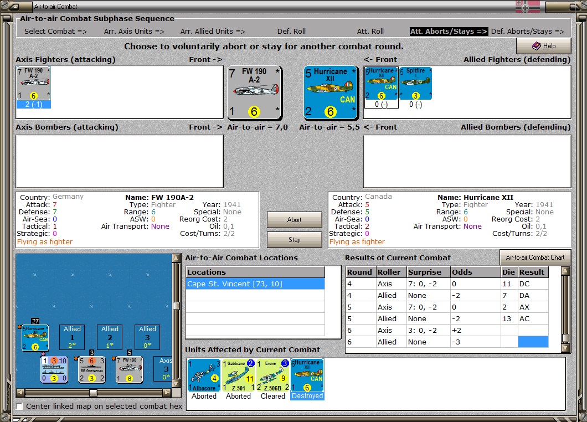Select the Spitfire counter in Allied Fighters list
Image resolution: width=587 pixels, height=422 pixels.
[x=415, y=84]
